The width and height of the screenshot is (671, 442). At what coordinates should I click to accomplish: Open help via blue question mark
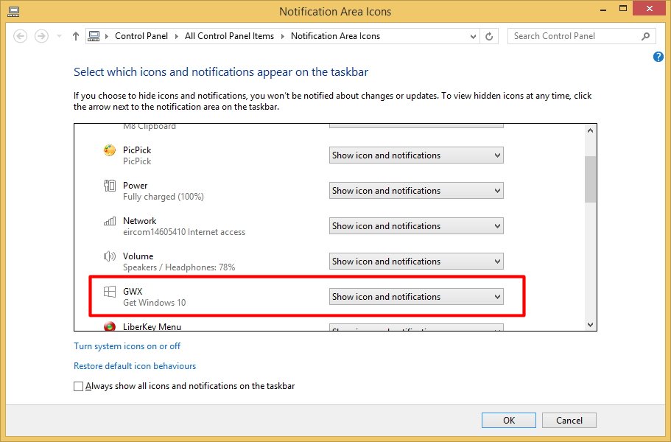click(658, 57)
